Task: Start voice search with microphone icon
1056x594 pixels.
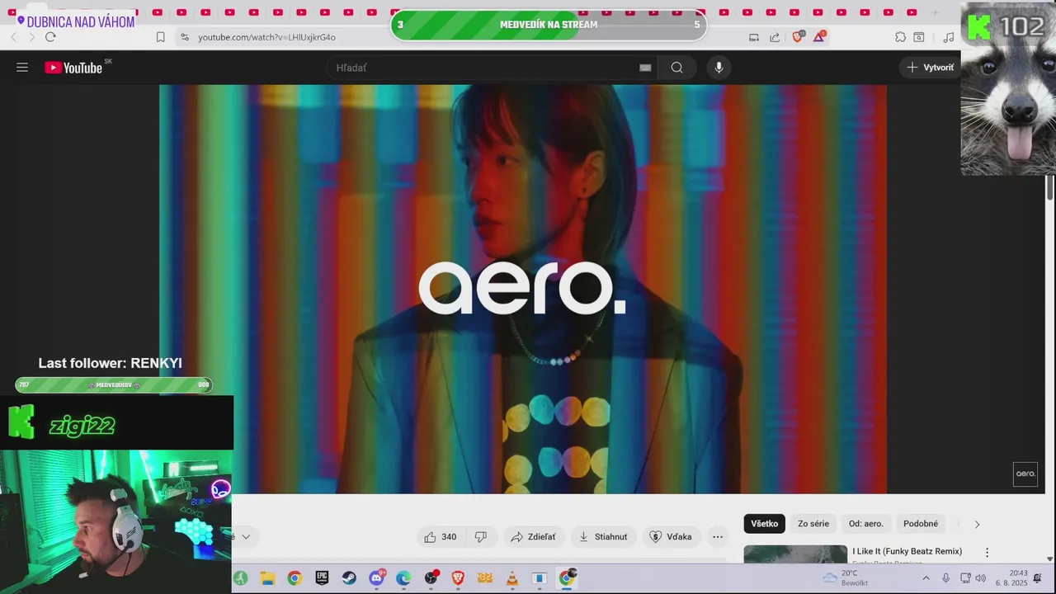Action: point(719,68)
